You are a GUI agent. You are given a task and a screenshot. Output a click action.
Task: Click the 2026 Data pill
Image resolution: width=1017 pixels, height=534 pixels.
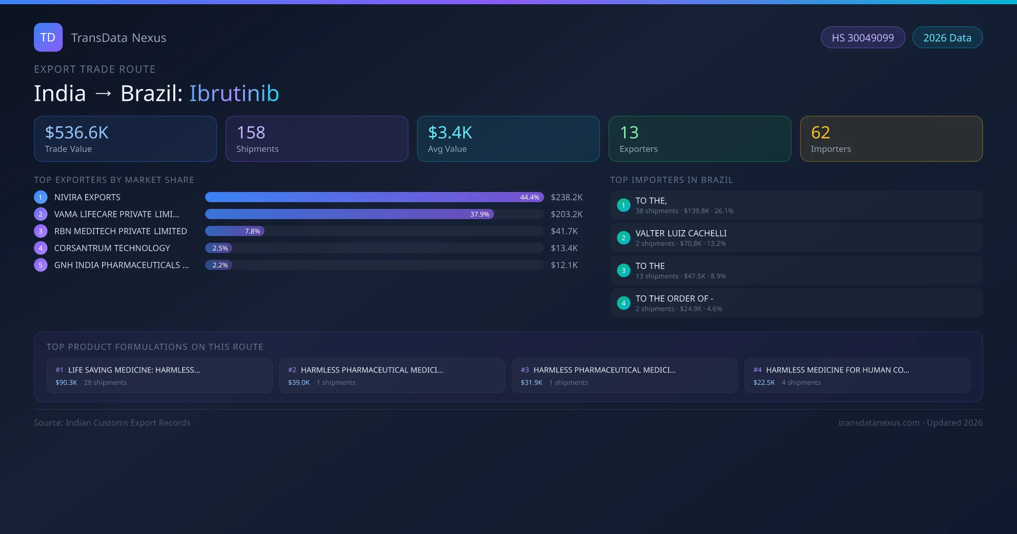coord(947,38)
